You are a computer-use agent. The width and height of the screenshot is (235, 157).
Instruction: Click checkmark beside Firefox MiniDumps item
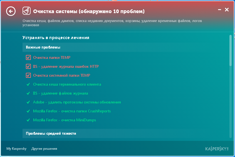[28, 120]
